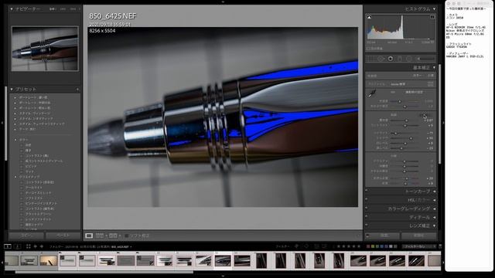
Task: Click the Previous (前の設定) button
Action: point(384,236)
